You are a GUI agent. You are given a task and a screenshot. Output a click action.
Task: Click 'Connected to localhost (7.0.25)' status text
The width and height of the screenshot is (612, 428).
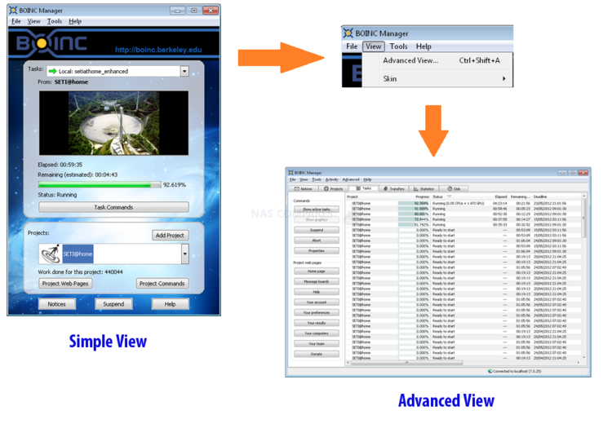tap(517, 371)
